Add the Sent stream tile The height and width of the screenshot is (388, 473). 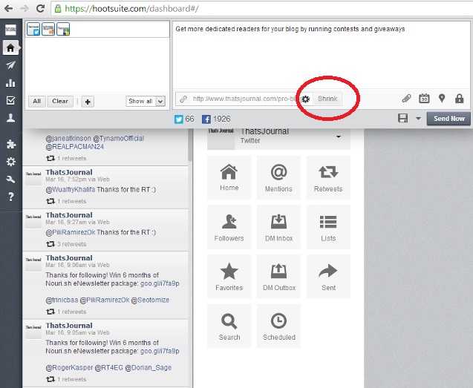(328, 277)
